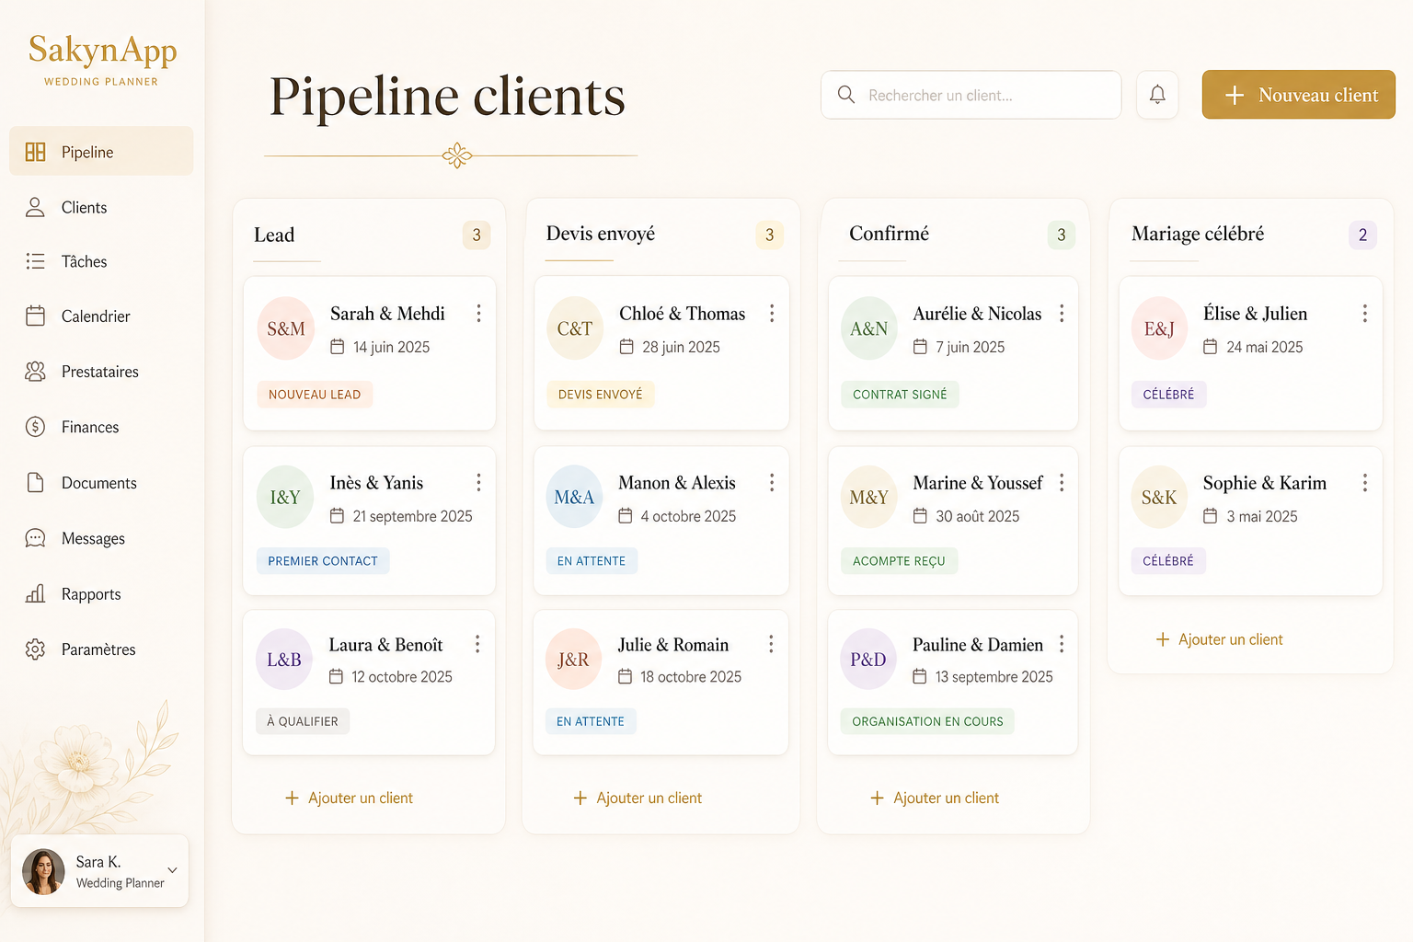Viewport: 1413px width, 942px height.
Task: Click CÉLÉBRÉ tag on Sophie & Karim
Action: pyautogui.click(x=1168, y=561)
